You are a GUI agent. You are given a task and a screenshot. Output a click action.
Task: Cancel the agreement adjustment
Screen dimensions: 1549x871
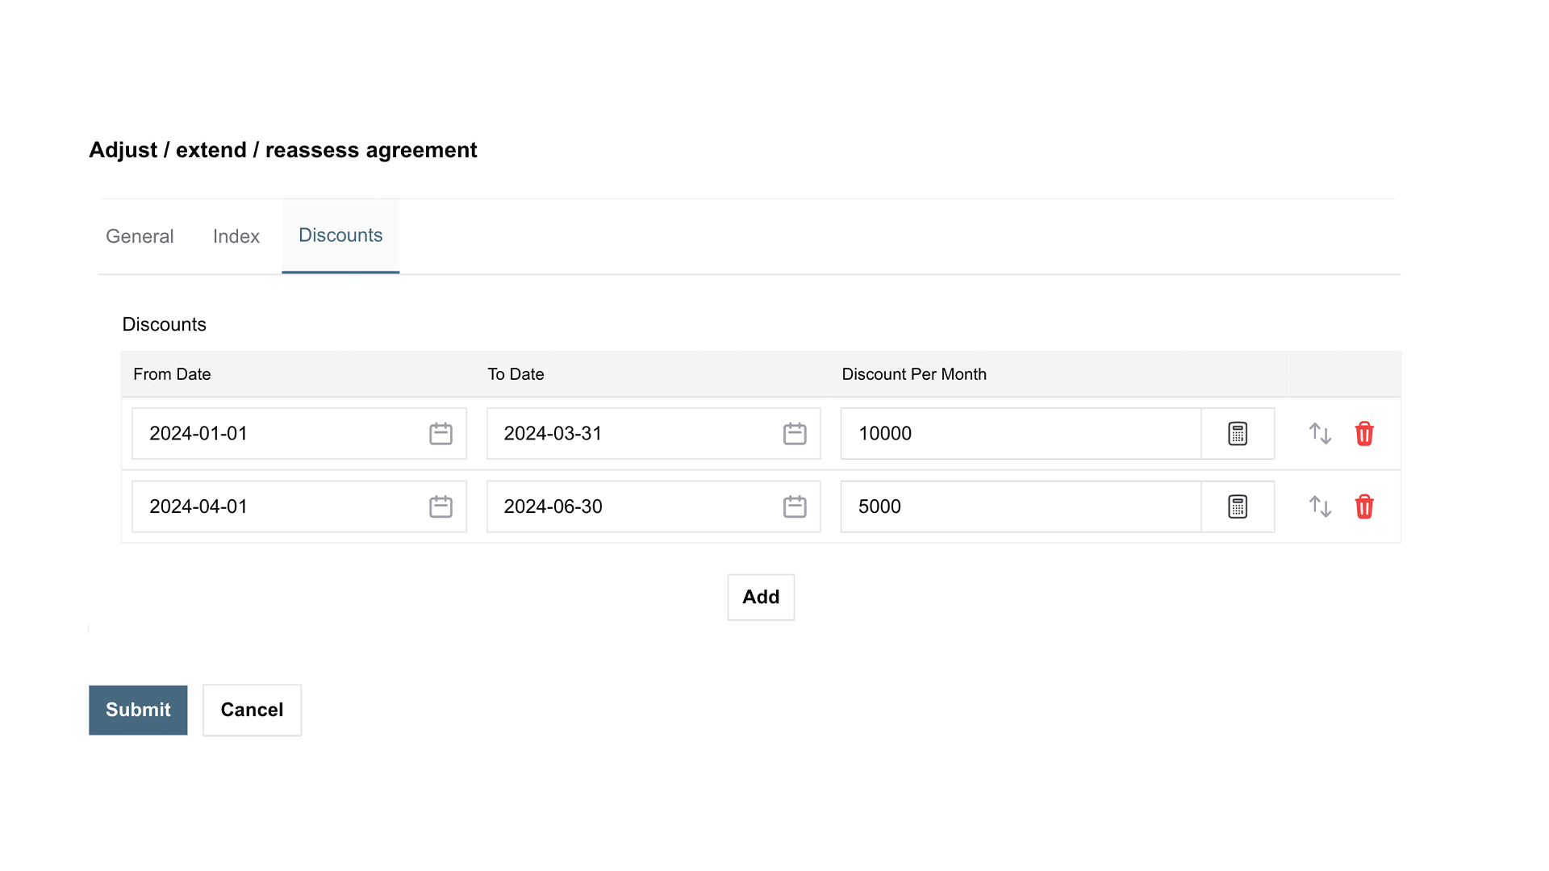tap(252, 710)
